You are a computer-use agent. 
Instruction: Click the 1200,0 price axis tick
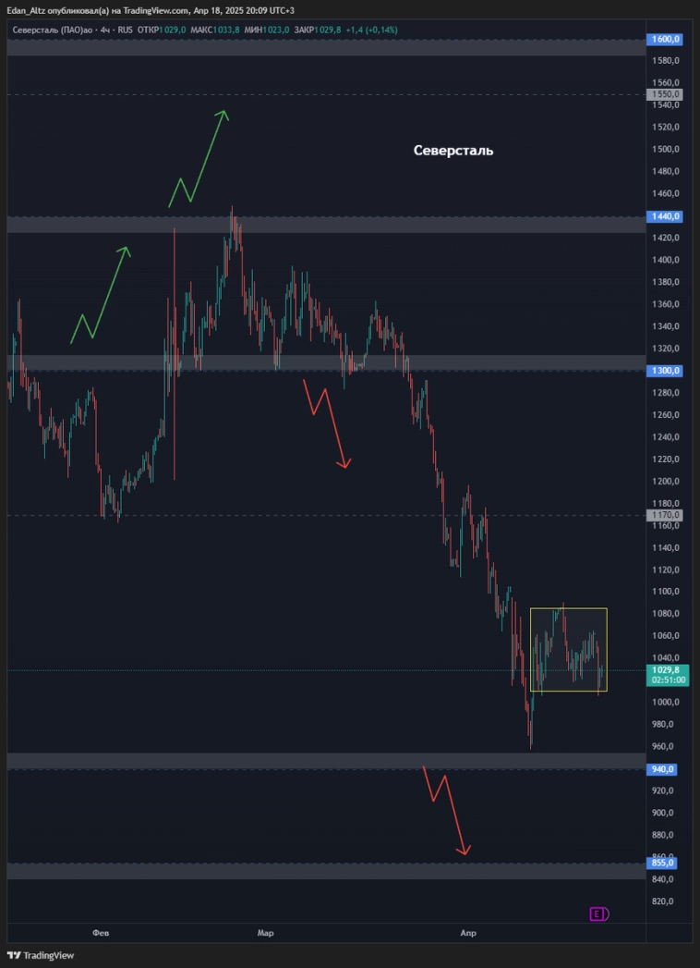(668, 481)
